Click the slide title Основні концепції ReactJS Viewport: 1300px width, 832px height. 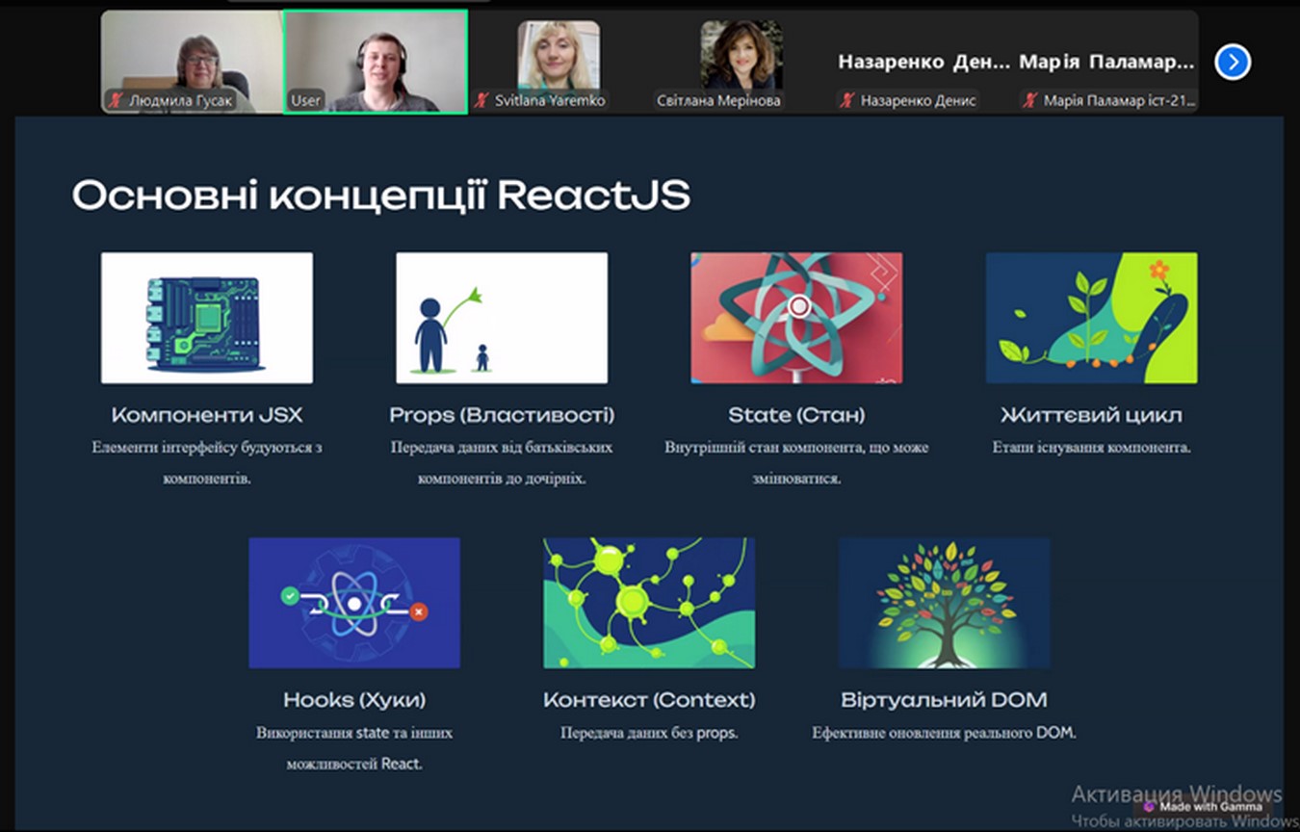point(381,195)
